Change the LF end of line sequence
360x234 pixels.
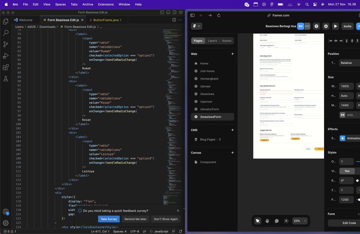pyautogui.click(x=144, y=231)
